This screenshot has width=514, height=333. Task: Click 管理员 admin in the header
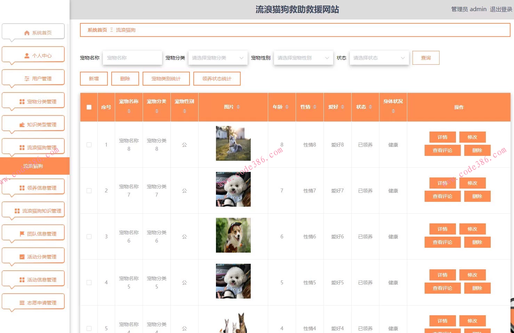469,9
